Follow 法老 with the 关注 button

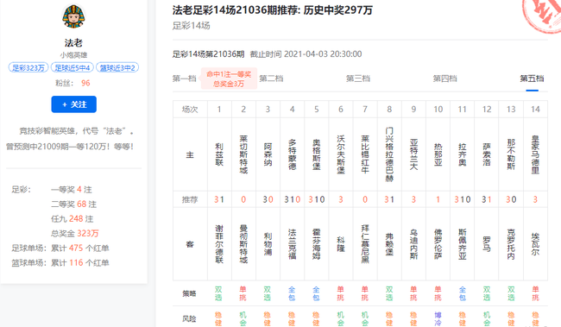[73, 104]
